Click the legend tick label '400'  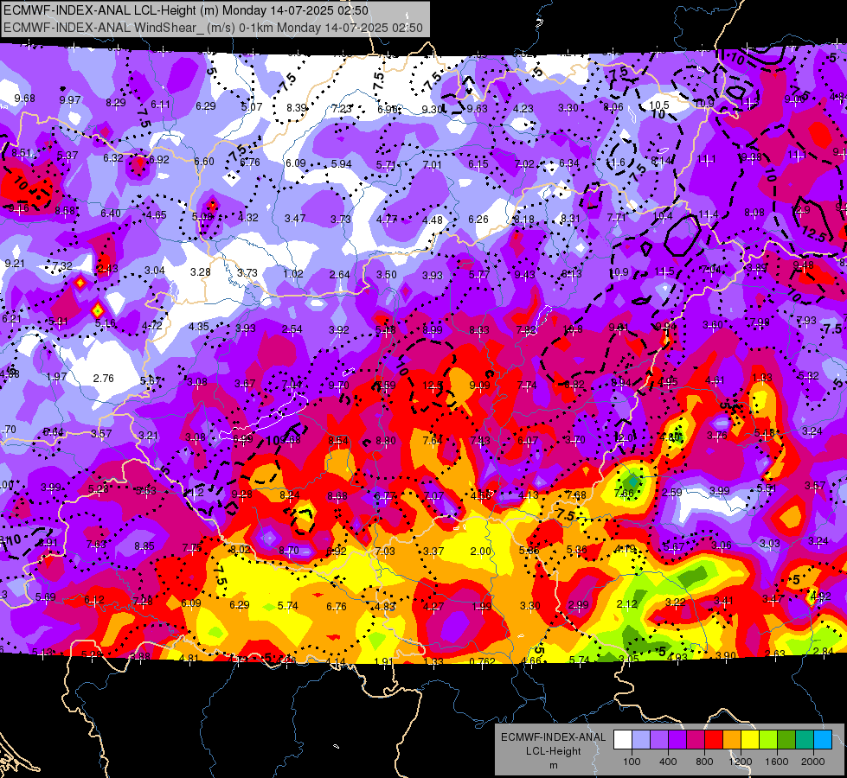[x=668, y=762]
